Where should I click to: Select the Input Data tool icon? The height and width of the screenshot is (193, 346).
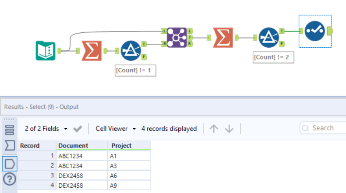click(45, 50)
